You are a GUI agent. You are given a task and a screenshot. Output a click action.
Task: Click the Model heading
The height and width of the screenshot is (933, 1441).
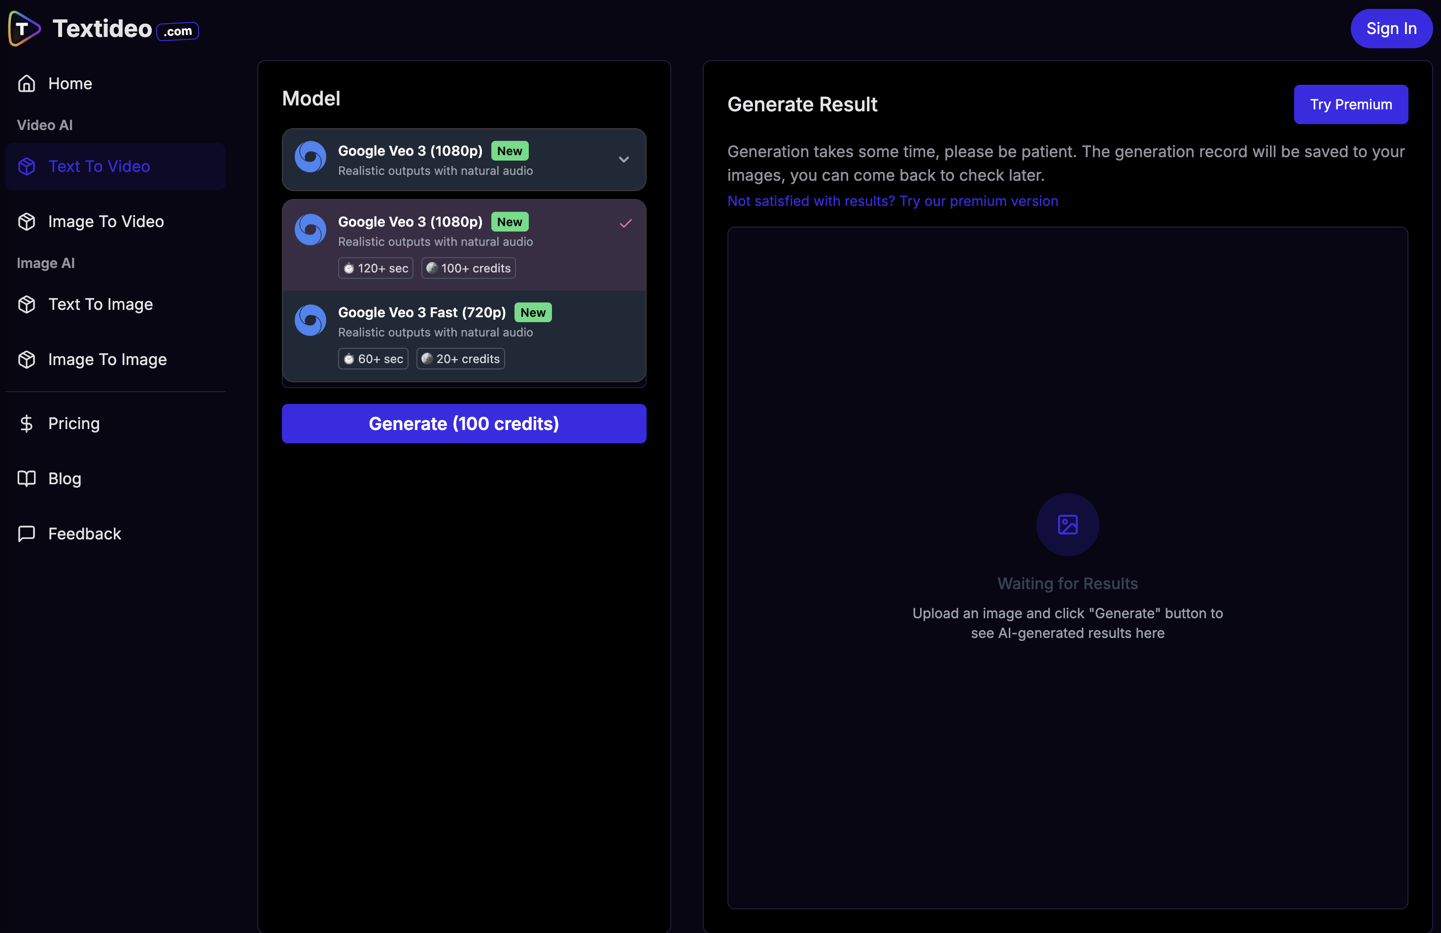pyautogui.click(x=311, y=99)
